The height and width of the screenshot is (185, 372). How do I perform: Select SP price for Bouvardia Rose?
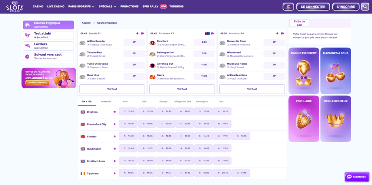point(274,42)
